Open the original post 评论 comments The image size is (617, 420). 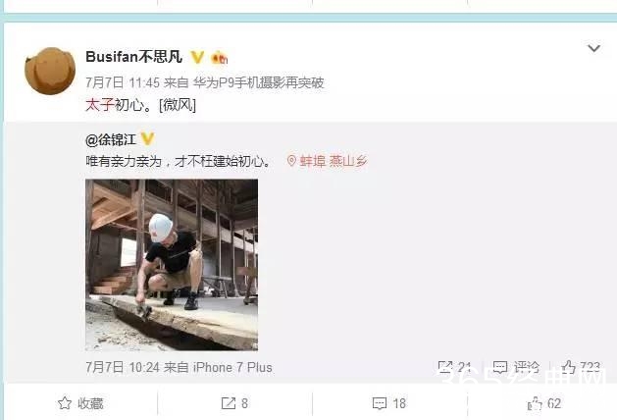click(516, 367)
